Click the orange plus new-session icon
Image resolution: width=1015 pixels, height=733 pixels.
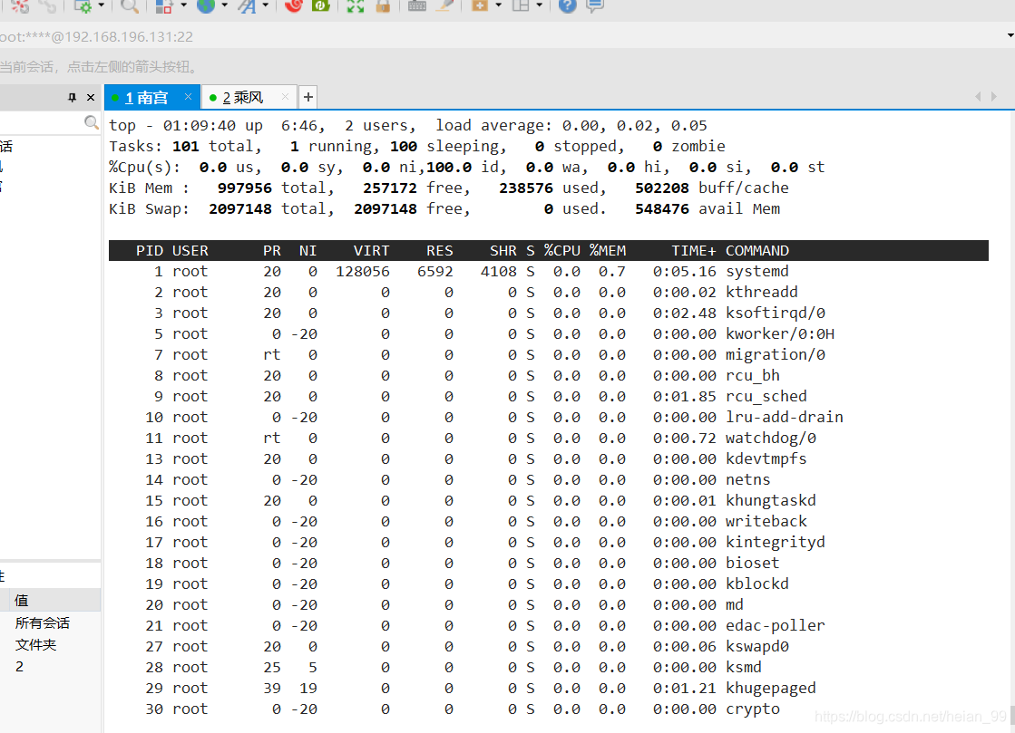[480, 5]
